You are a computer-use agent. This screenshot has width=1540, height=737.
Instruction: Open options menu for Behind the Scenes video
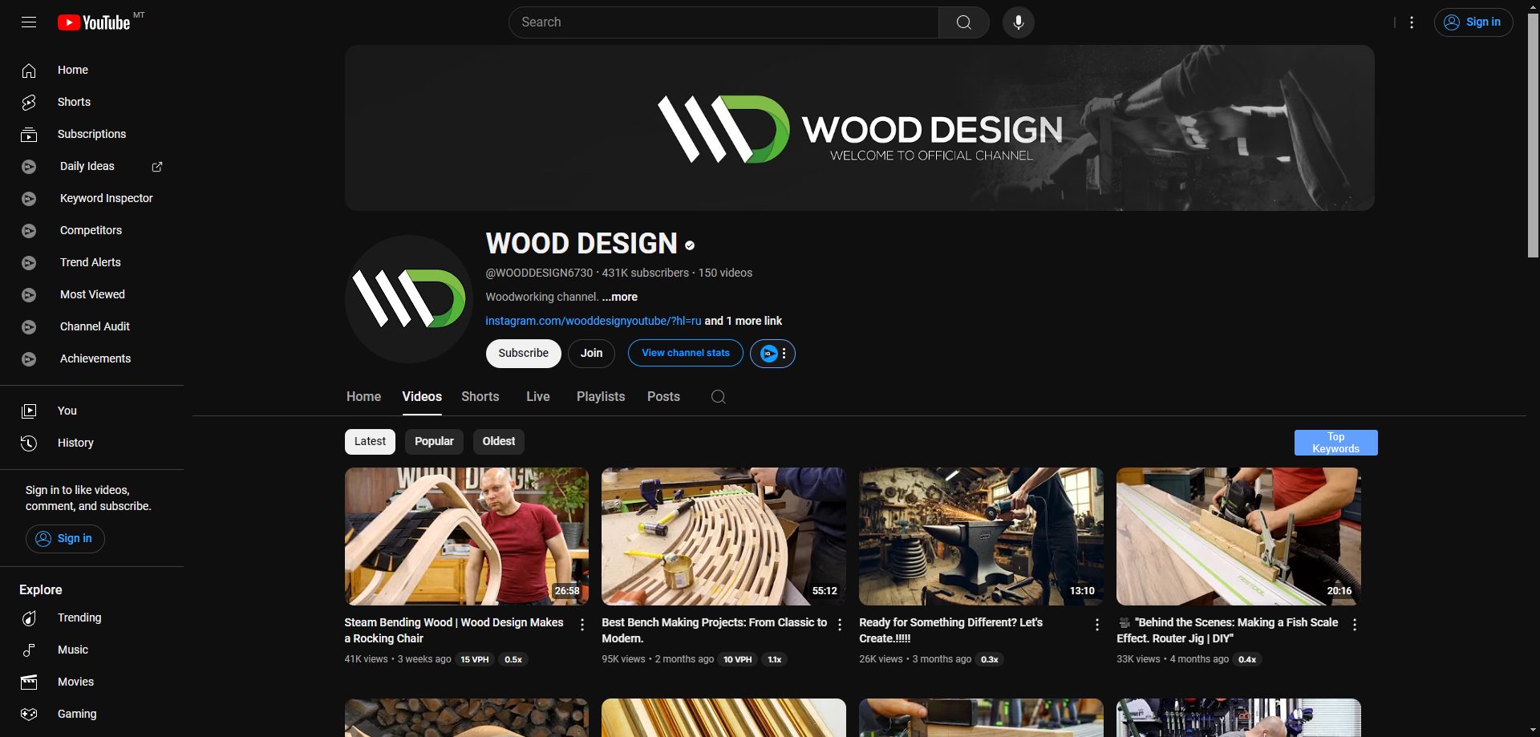(1355, 625)
